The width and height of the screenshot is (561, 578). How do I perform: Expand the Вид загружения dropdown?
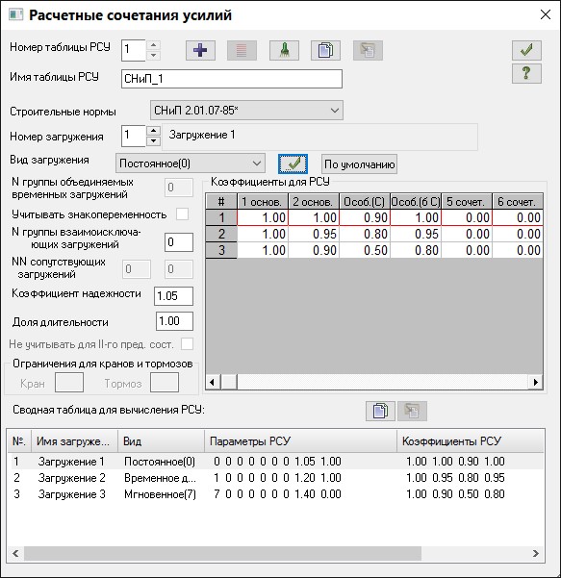pyautogui.click(x=191, y=163)
